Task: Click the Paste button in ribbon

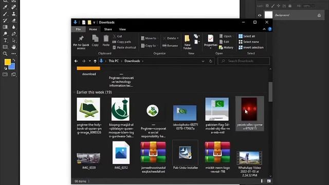Action: [x=106, y=41]
